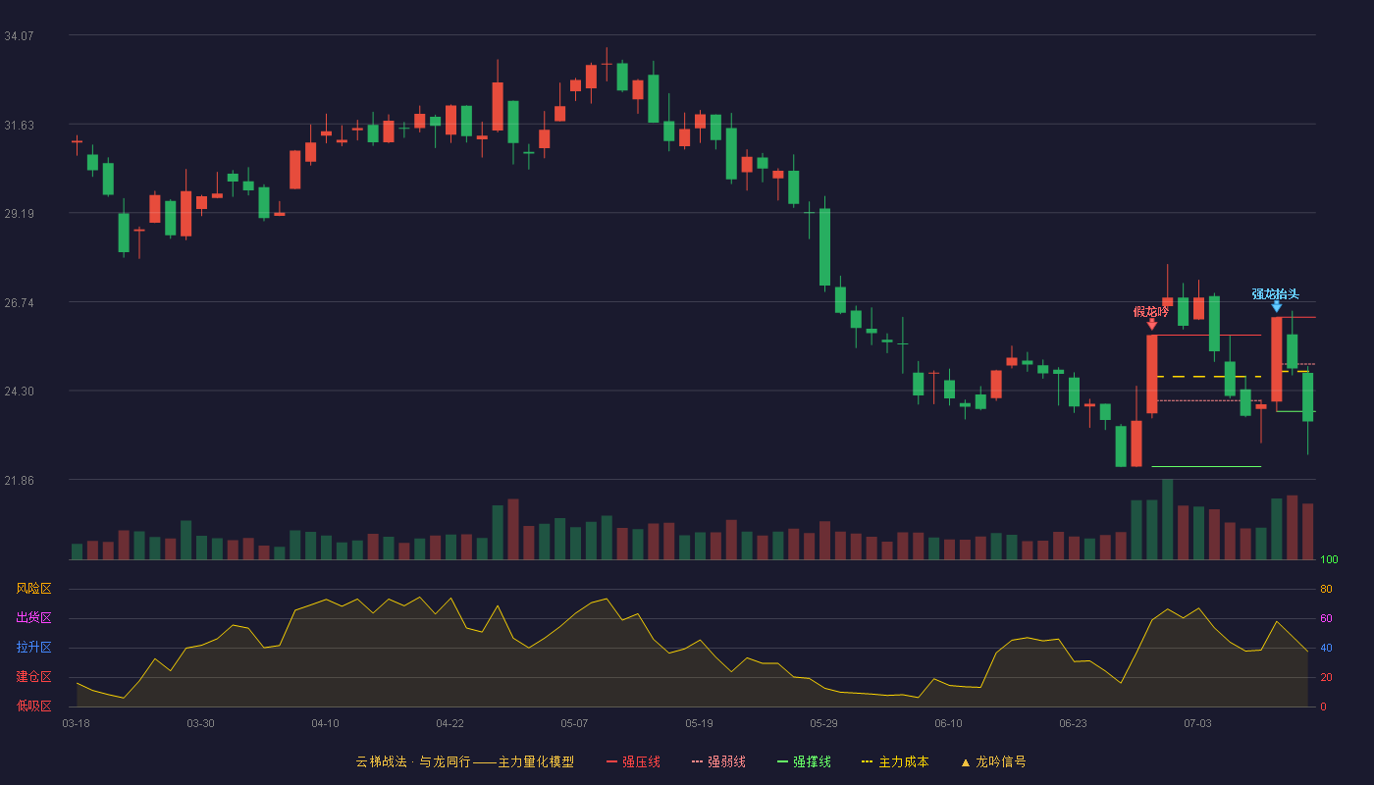Image resolution: width=1374 pixels, height=785 pixels.
Task: Click the large red candle under 强龙抬头
Action: click(1276, 359)
